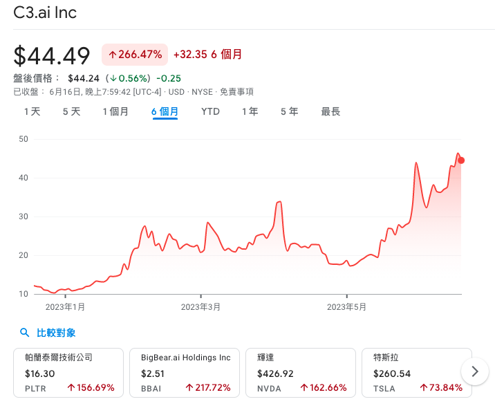
Task: Click the 2023年1月 axis label
Action: (x=65, y=307)
